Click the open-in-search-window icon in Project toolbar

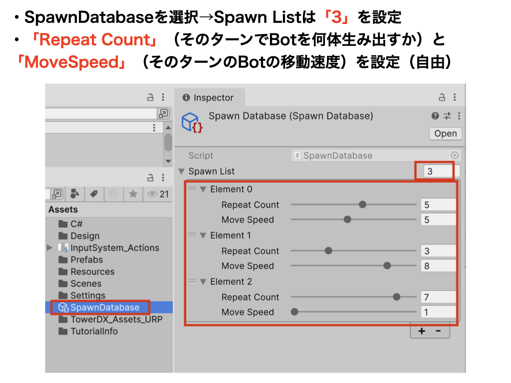[57, 194]
